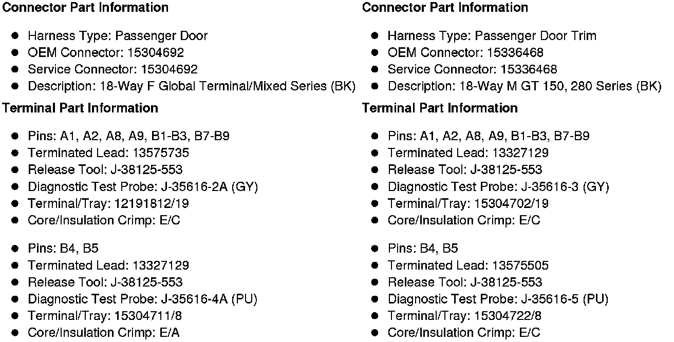Click Harness Type: Passenger Door in left column
The height and width of the screenshot is (342, 674).
pyautogui.click(x=117, y=36)
